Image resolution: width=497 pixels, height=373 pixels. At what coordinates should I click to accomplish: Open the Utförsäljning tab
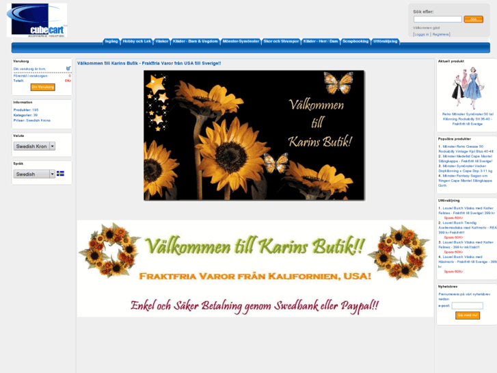click(x=385, y=41)
